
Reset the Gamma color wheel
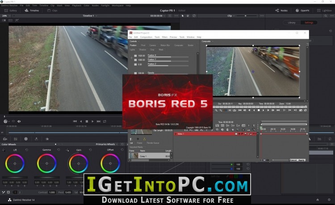click(59, 150)
